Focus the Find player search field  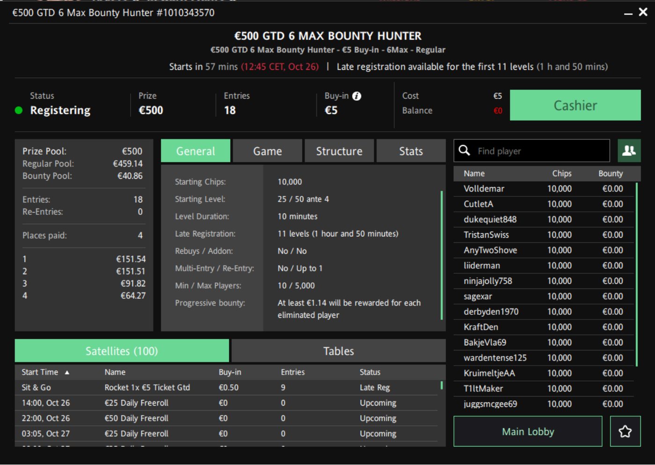click(532, 151)
